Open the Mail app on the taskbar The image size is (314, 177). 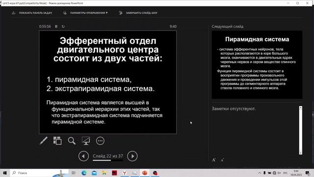[x=94, y=173]
